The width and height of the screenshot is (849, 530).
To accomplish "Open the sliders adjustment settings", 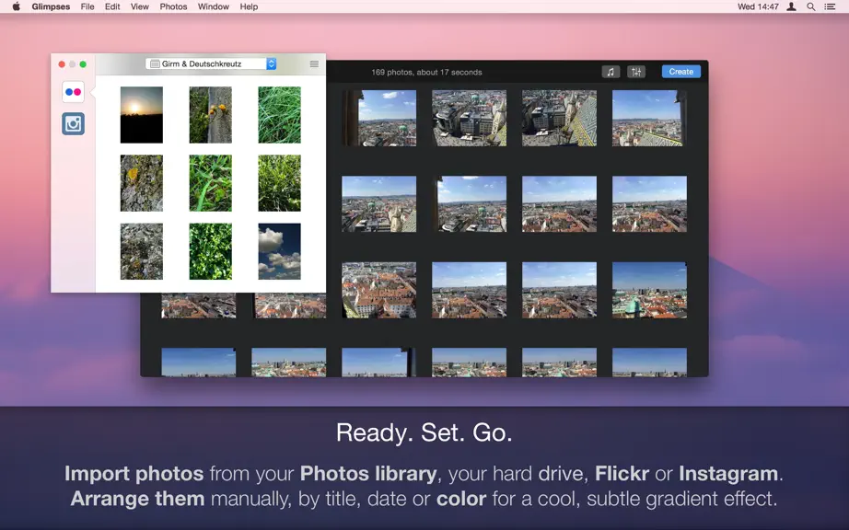I will coord(636,72).
